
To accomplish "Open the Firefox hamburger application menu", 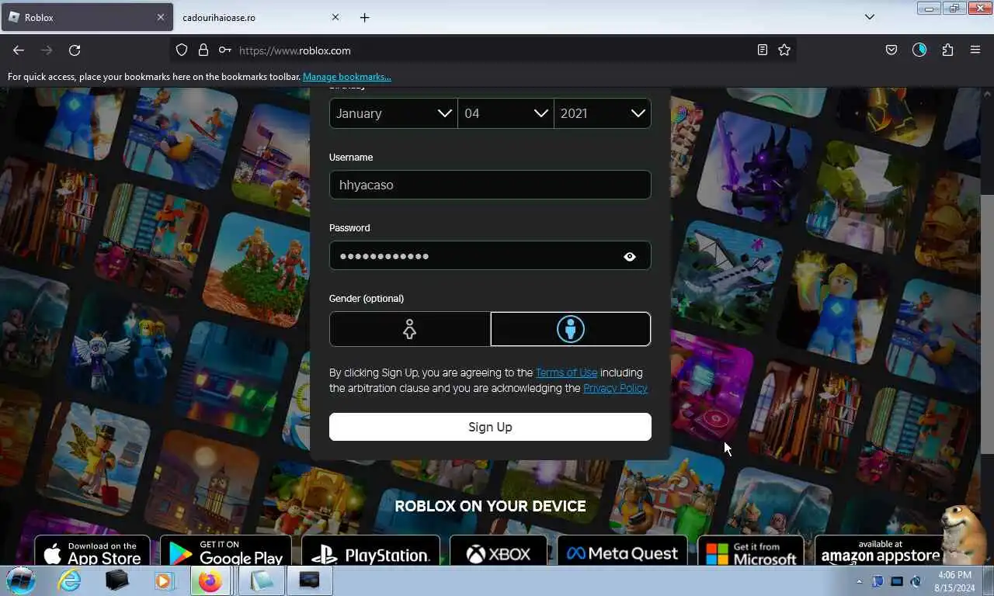I will click(x=975, y=50).
